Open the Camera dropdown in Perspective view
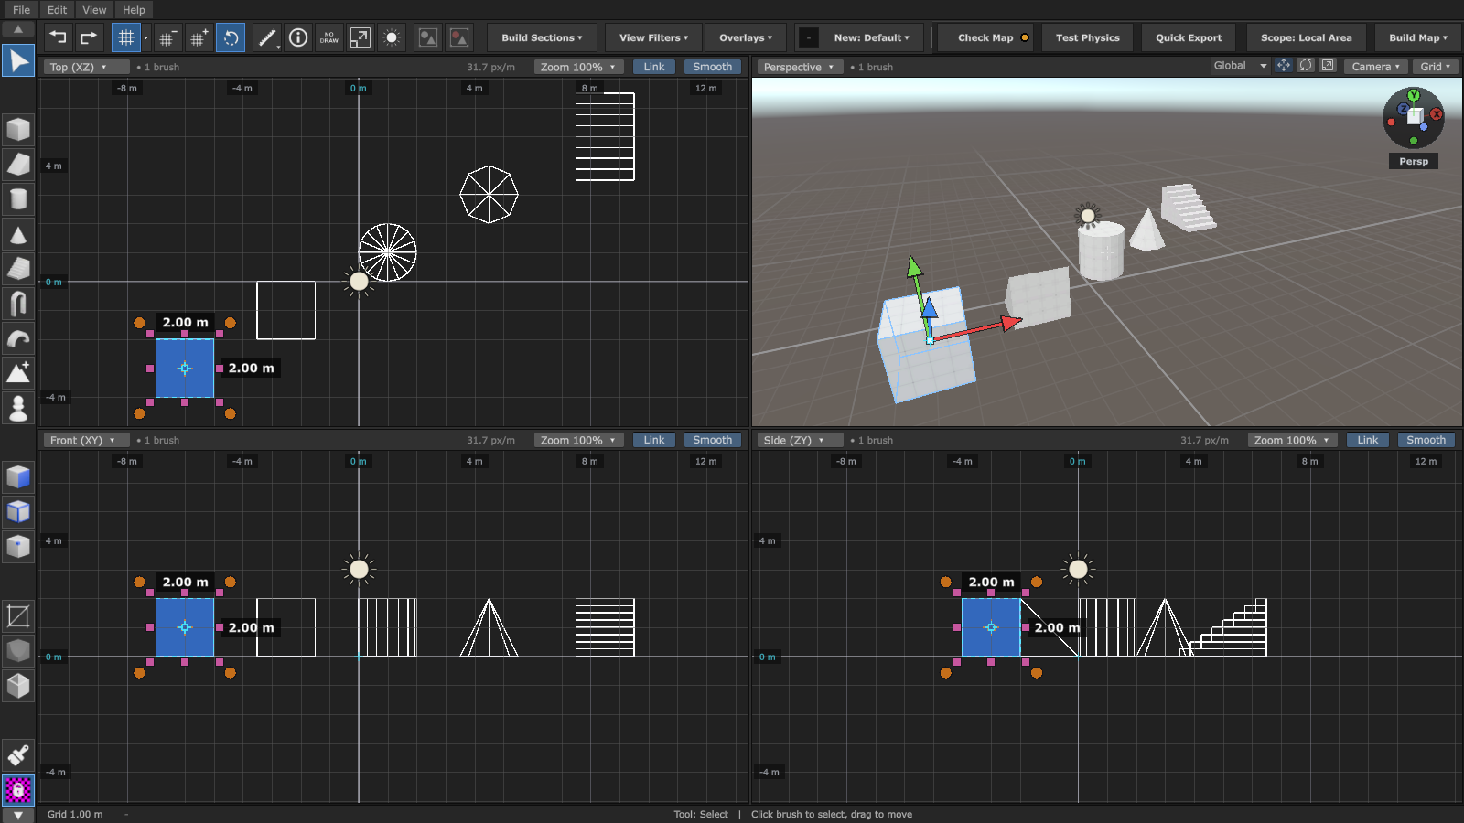This screenshot has height=823, width=1464. 1375,66
